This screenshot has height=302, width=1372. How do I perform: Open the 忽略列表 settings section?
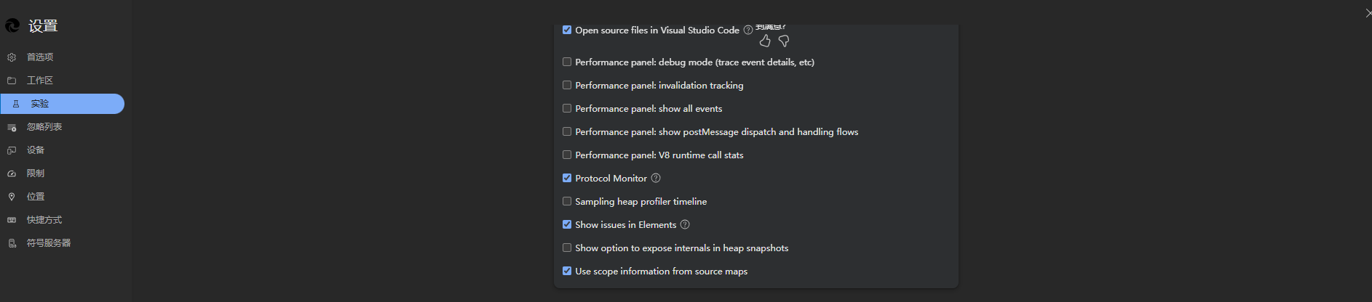[x=44, y=127]
